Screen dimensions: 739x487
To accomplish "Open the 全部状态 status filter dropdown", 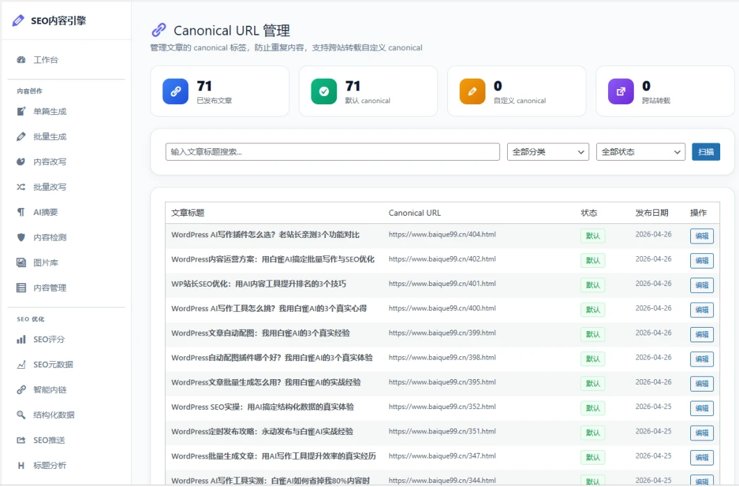I will (640, 151).
